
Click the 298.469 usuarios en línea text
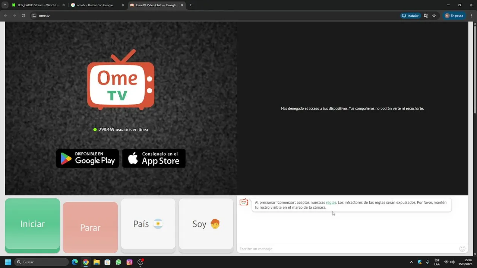pos(123,130)
